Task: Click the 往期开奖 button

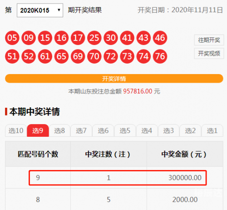Action: coord(209,40)
